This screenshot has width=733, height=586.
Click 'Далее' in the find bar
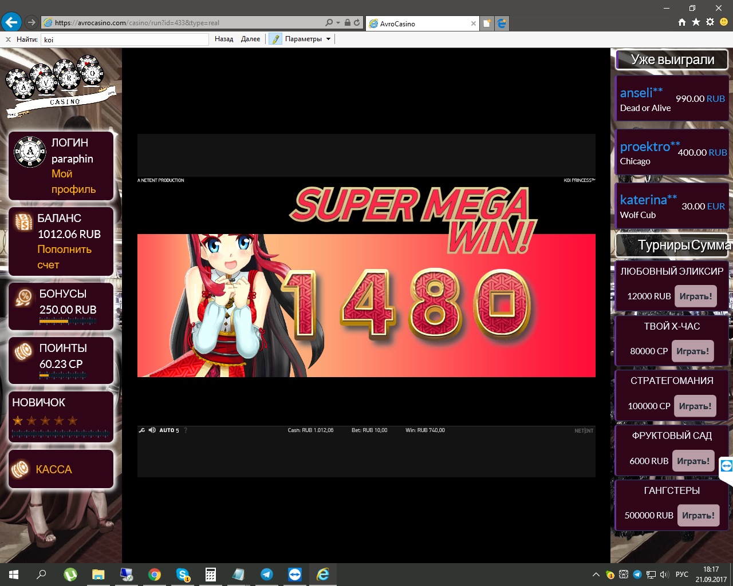(250, 39)
